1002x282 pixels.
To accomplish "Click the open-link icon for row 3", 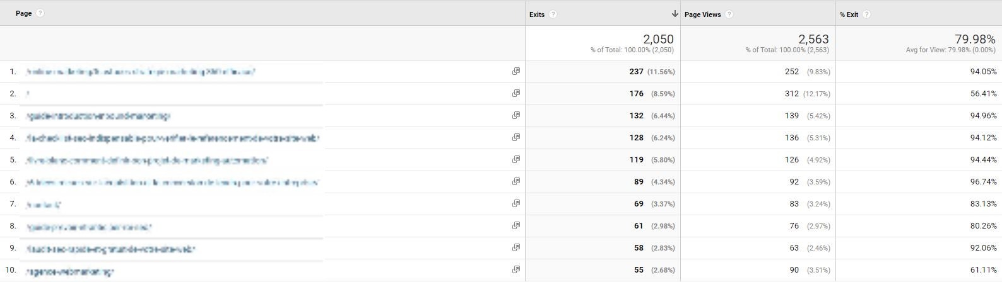I will coord(516,115).
